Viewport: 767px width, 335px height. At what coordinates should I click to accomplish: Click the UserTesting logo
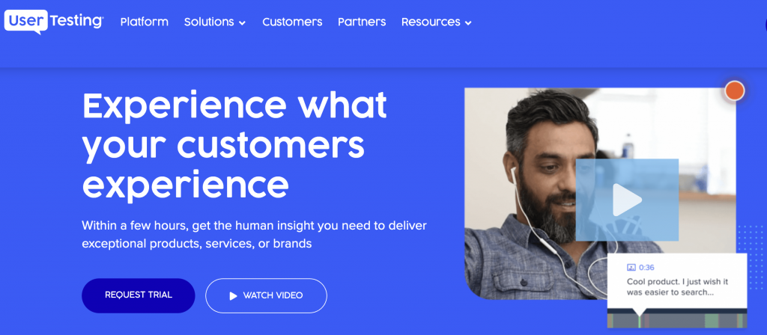[x=54, y=22]
